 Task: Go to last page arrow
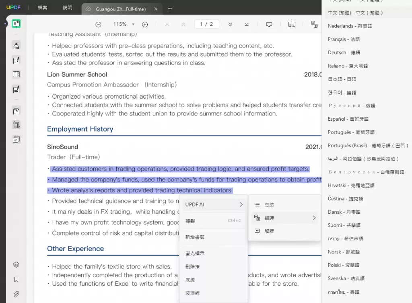pyautogui.click(x=247, y=24)
